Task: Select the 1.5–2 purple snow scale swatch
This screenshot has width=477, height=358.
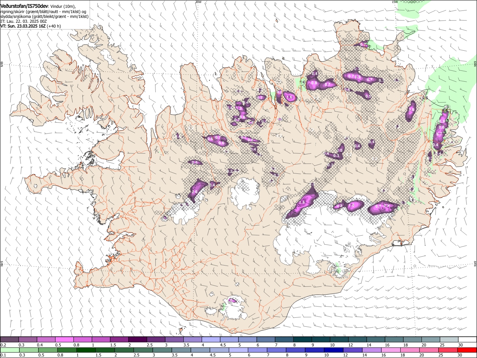Action: coord(119,339)
